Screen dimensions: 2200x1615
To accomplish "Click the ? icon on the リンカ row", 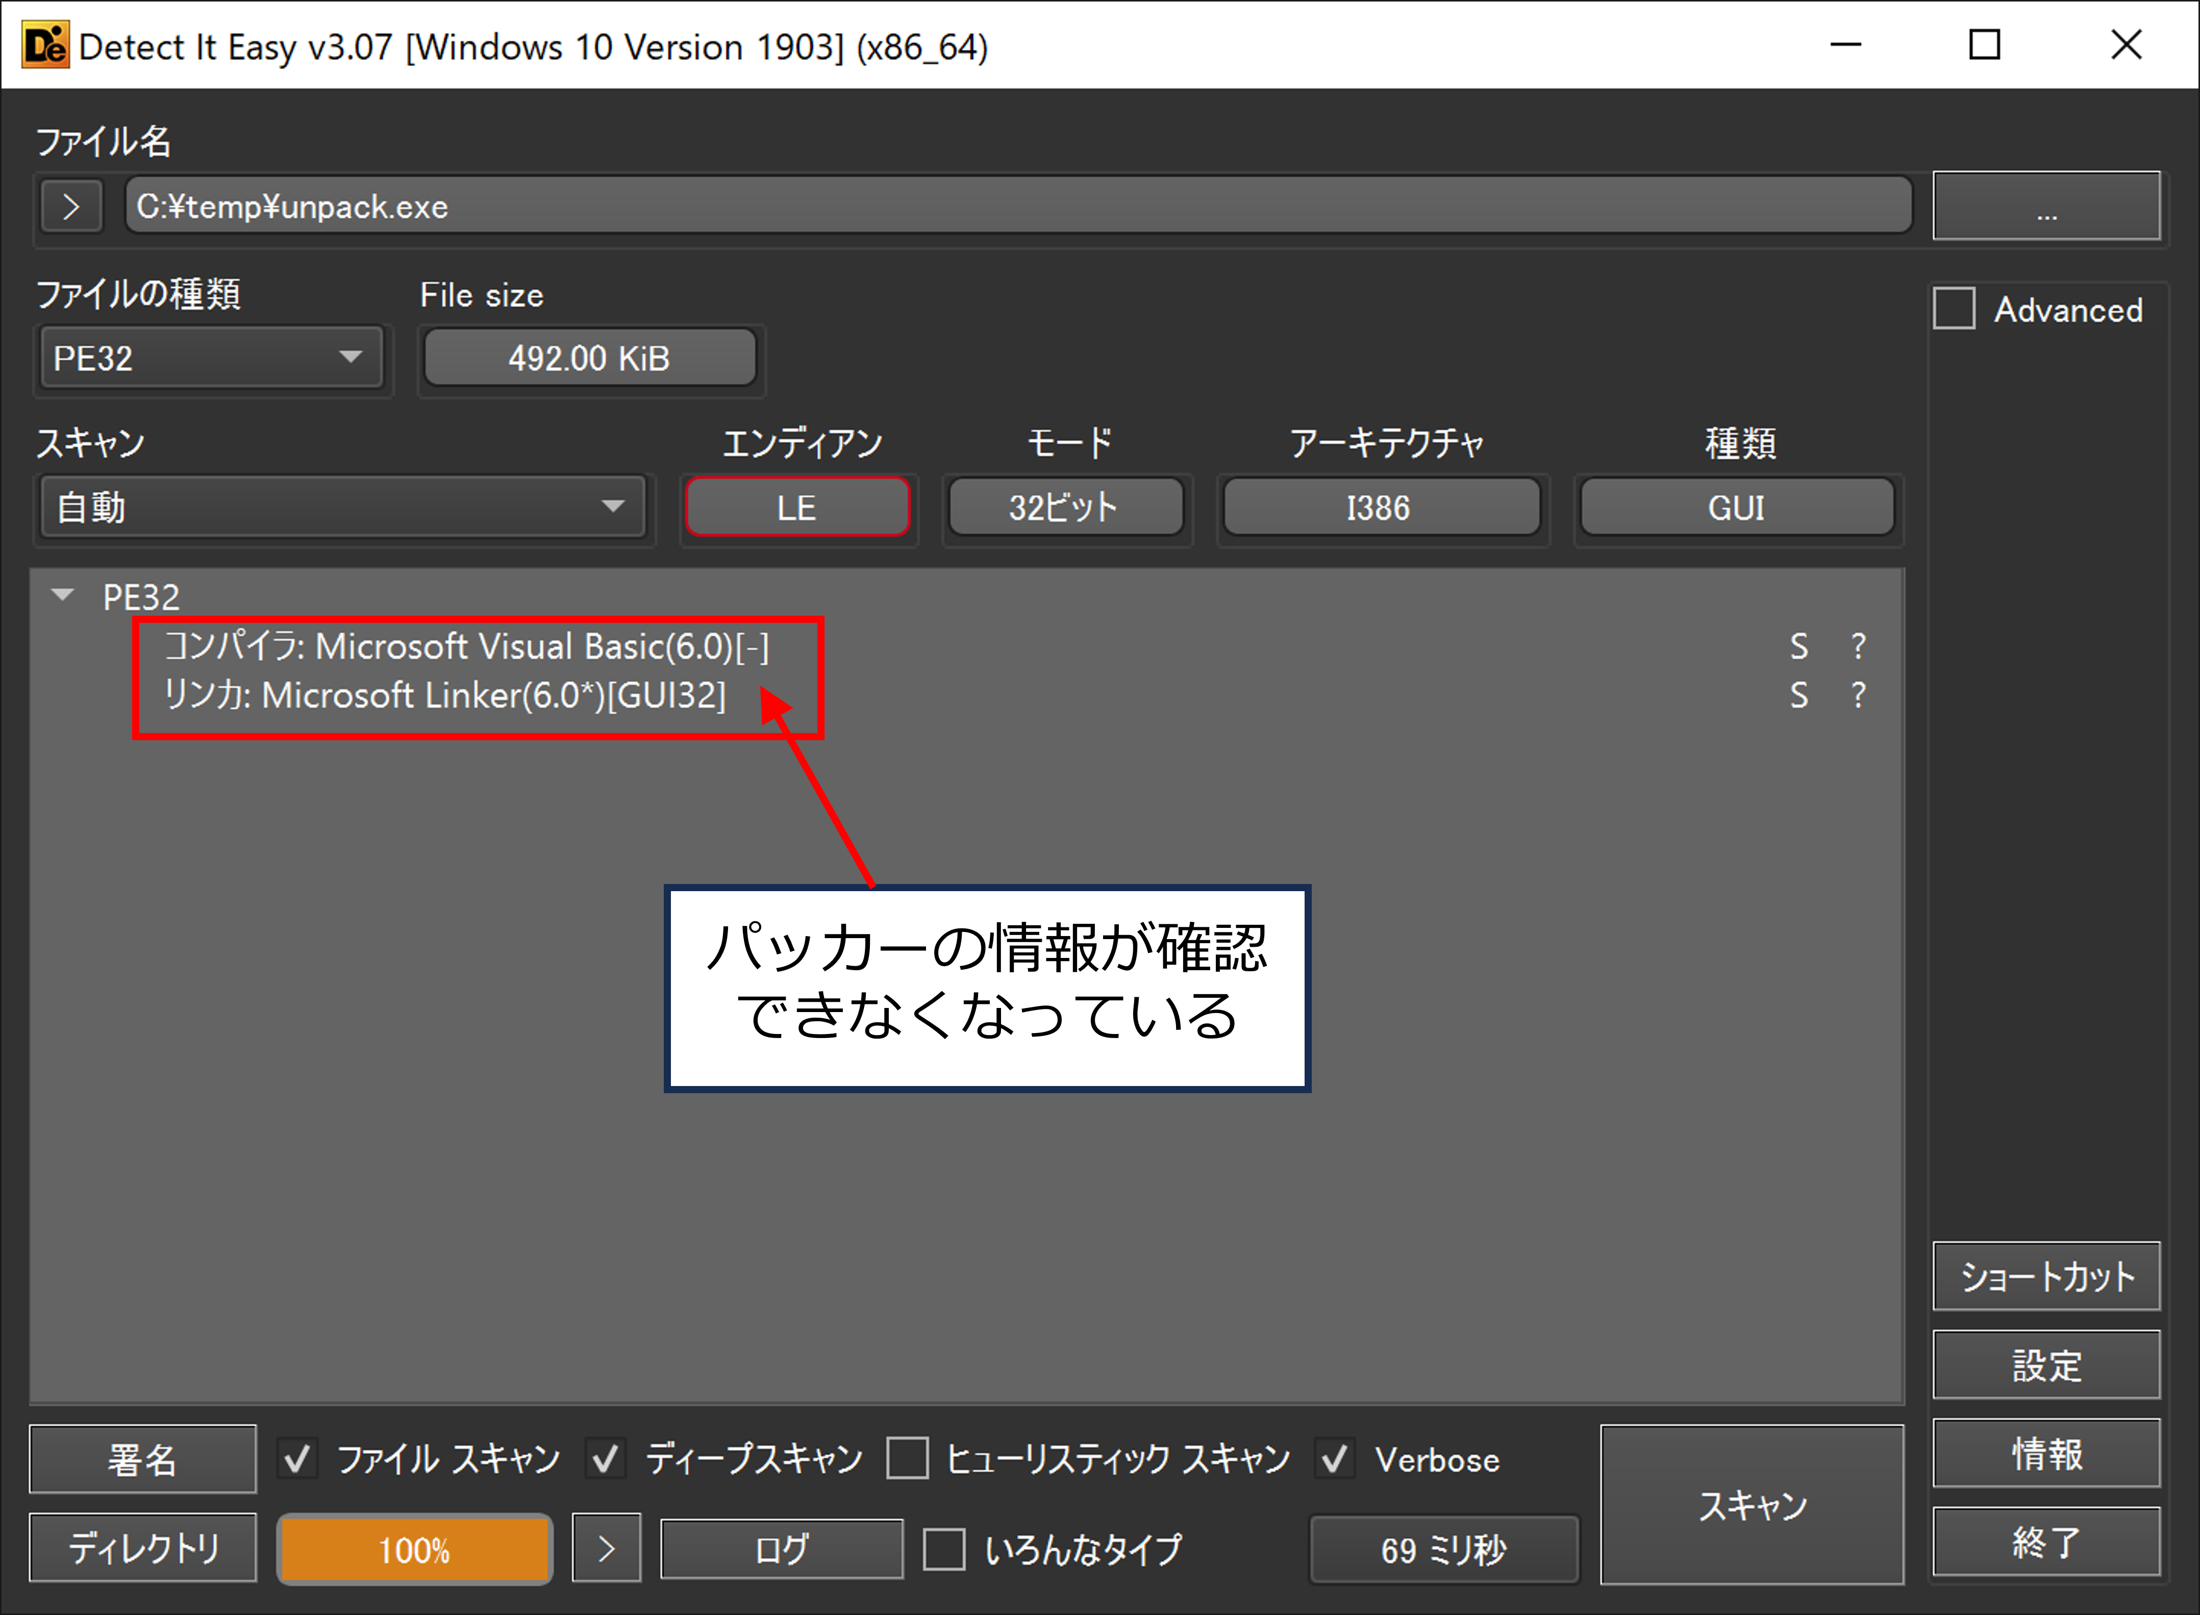I will [1858, 695].
